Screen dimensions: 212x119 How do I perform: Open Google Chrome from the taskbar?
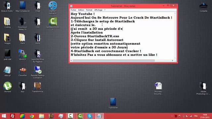32,116
